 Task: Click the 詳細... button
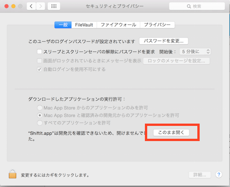(x=200, y=175)
